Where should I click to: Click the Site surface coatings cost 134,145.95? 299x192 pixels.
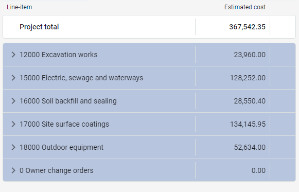[248, 124]
